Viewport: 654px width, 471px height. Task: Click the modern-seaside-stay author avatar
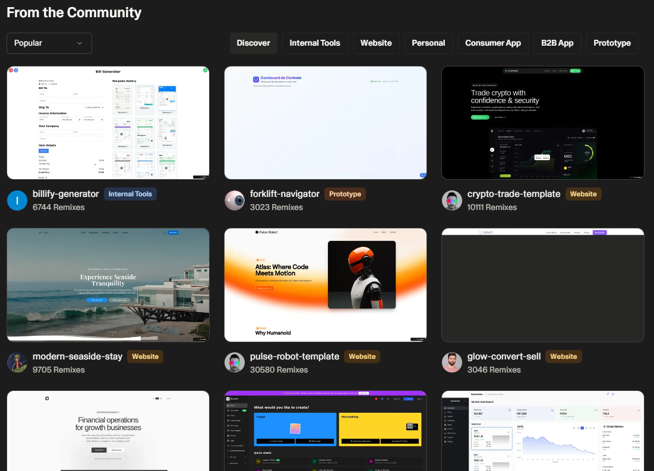coord(17,362)
